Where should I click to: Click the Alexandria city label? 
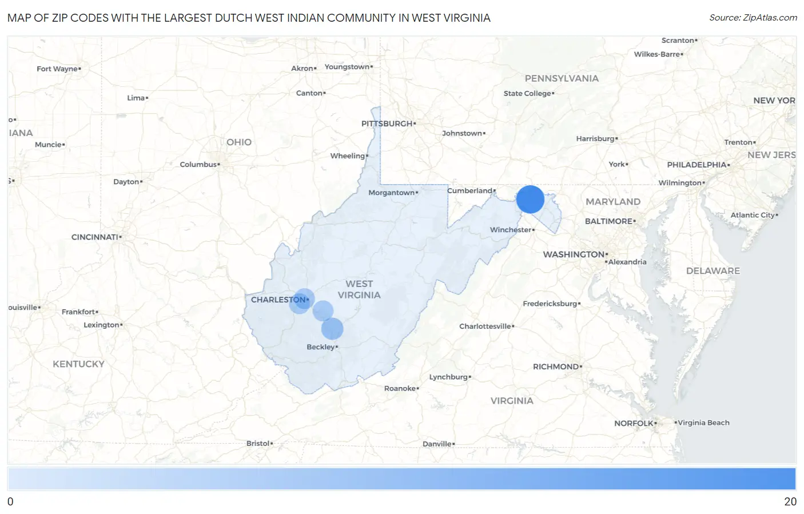pos(627,262)
